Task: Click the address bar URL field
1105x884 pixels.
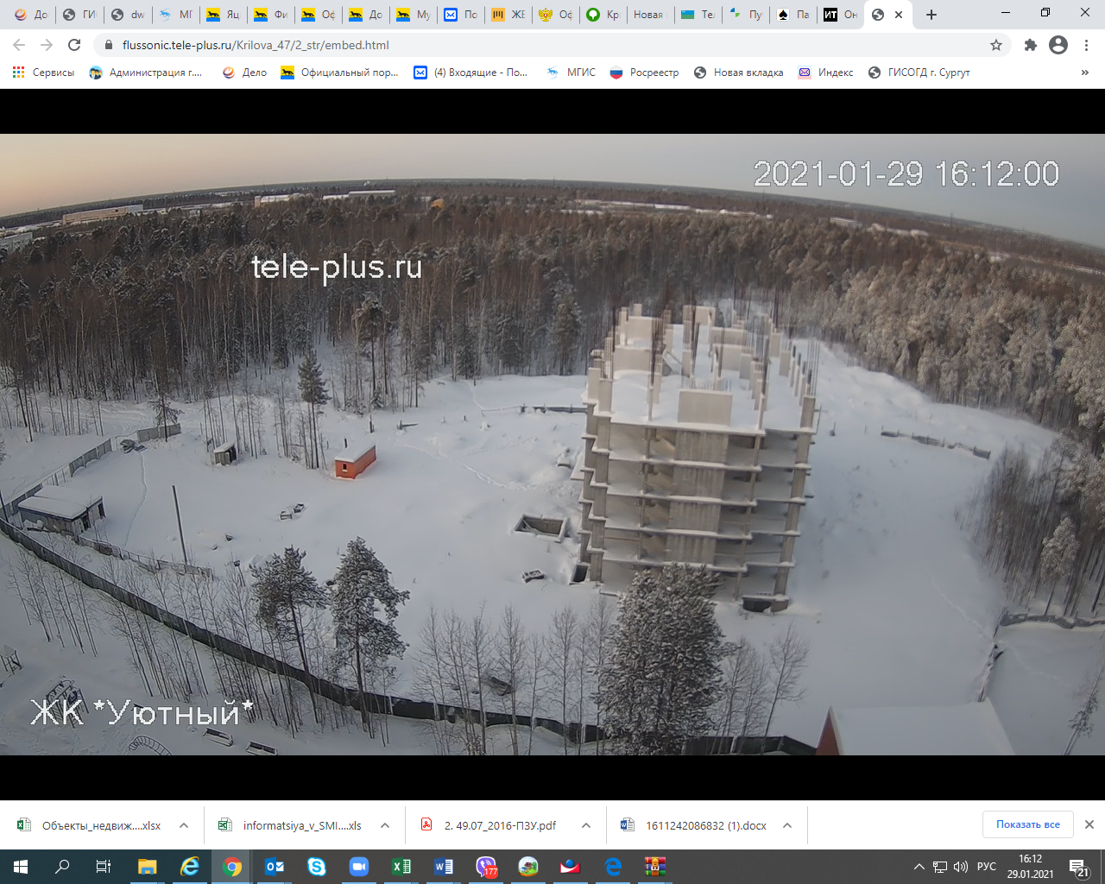Action: click(518, 45)
